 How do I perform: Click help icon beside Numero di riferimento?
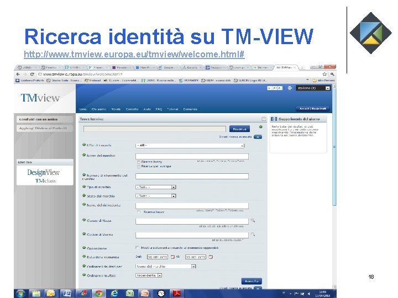tap(84, 175)
